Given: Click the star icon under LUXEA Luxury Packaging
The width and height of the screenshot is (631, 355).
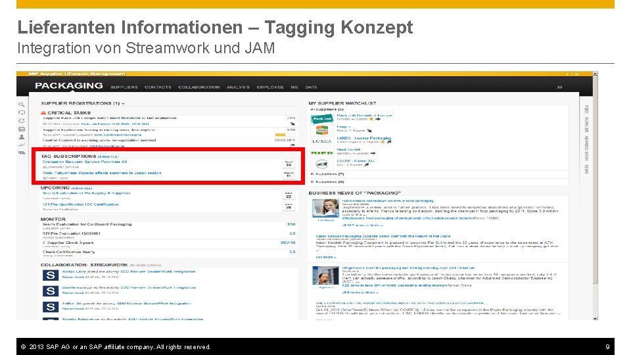Looking at the screenshot, I should 383,142.
